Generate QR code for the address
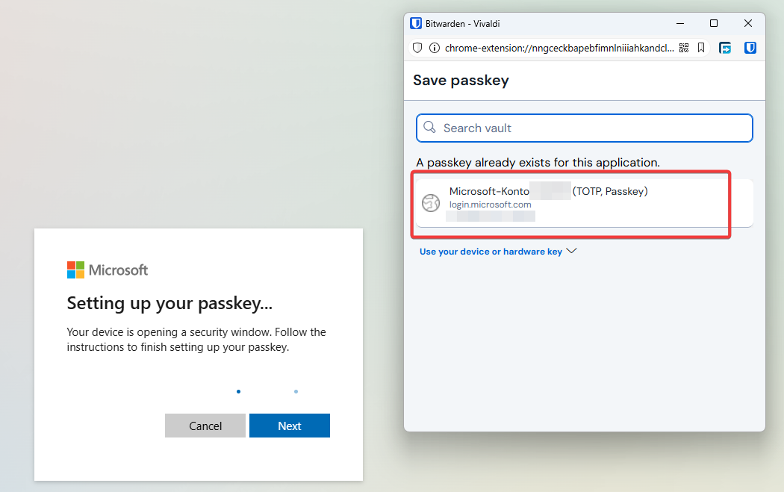This screenshot has height=492, width=784. 684,48
